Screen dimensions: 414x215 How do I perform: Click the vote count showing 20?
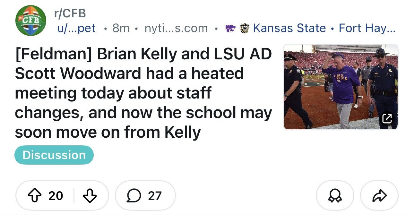click(x=56, y=195)
